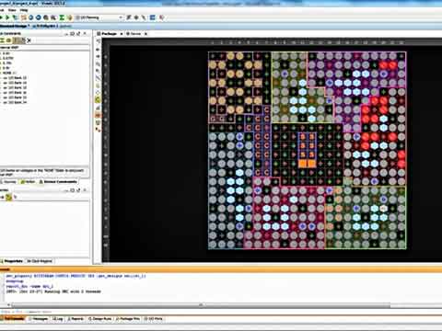Image resolution: width=442 pixels, height=331 pixels.
Task: Switch to the Device tab
Action: (135, 34)
